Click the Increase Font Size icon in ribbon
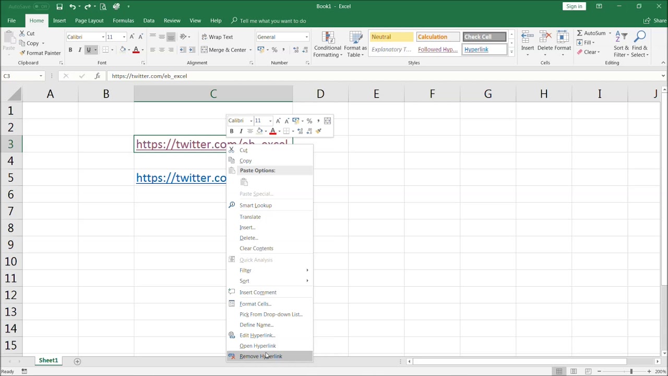The height and width of the screenshot is (376, 668). click(x=132, y=37)
